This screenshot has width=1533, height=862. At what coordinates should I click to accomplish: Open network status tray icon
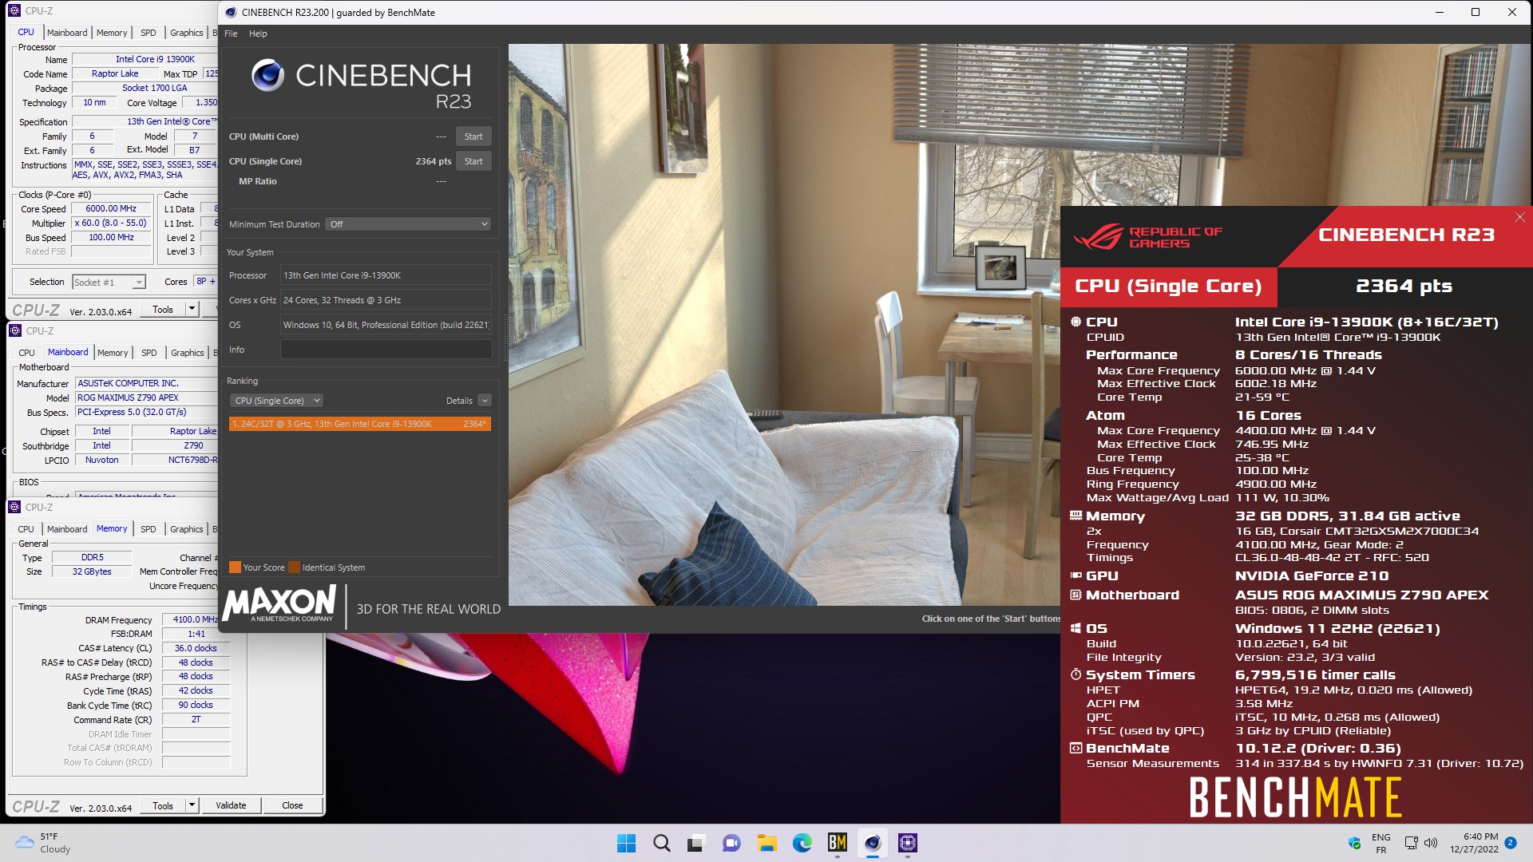pos(1411,843)
